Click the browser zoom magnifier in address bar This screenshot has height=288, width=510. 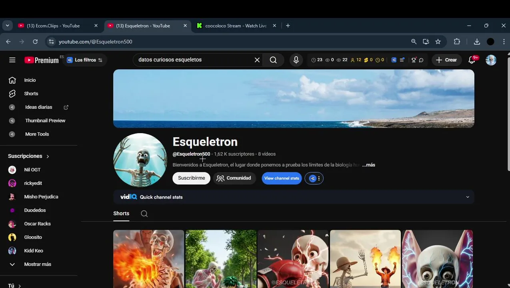(x=414, y=42)
